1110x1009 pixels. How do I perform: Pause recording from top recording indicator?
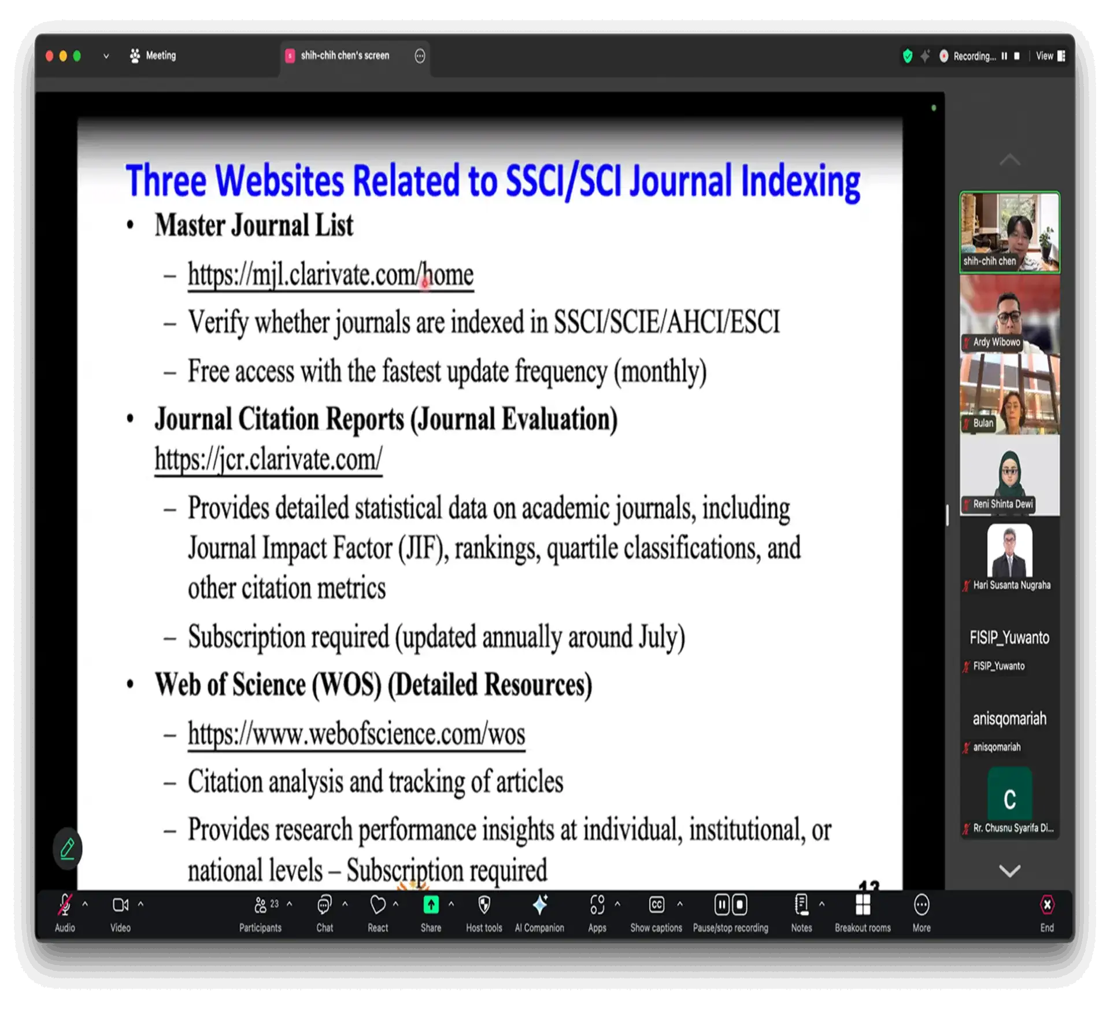point(1004,56)
